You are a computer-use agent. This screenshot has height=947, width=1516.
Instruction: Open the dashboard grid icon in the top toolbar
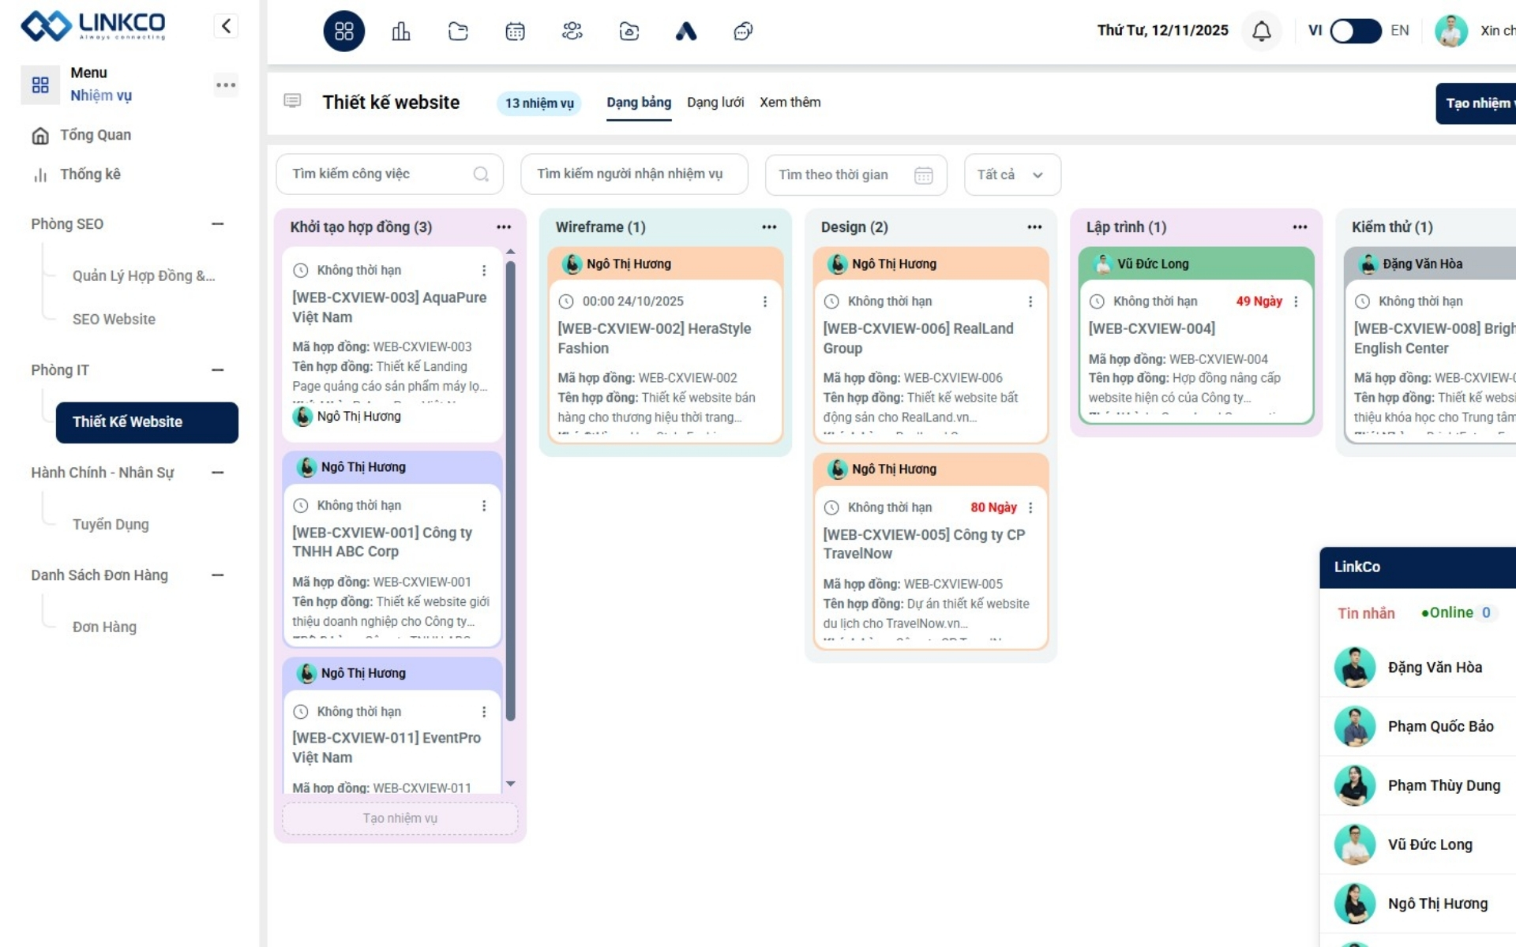[343, 31]
